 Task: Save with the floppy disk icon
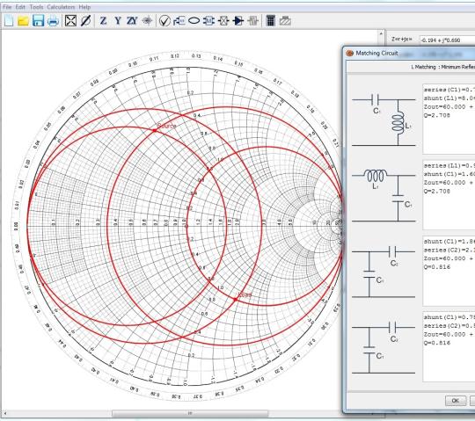[x=38, y=21]
